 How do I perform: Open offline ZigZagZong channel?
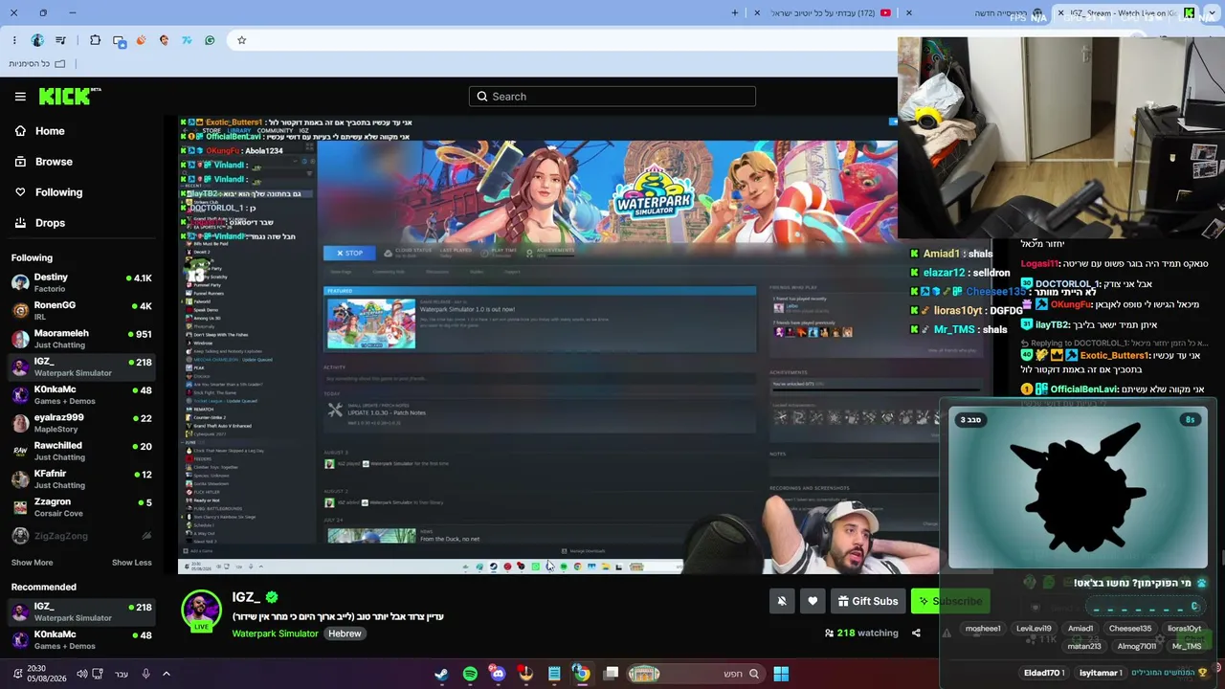81,536
